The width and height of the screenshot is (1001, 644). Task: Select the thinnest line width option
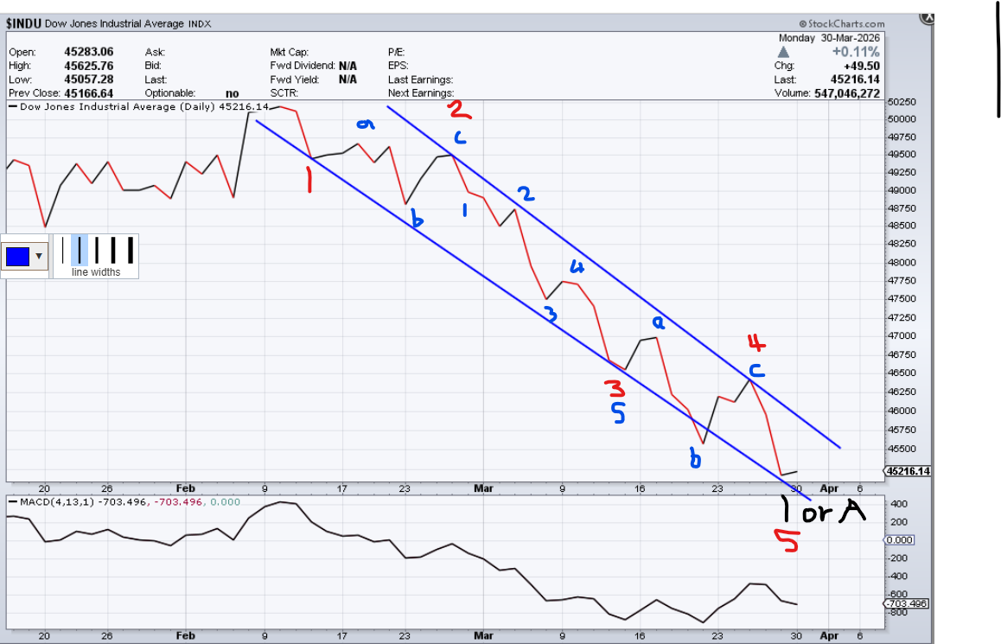(x=62, y=250)
